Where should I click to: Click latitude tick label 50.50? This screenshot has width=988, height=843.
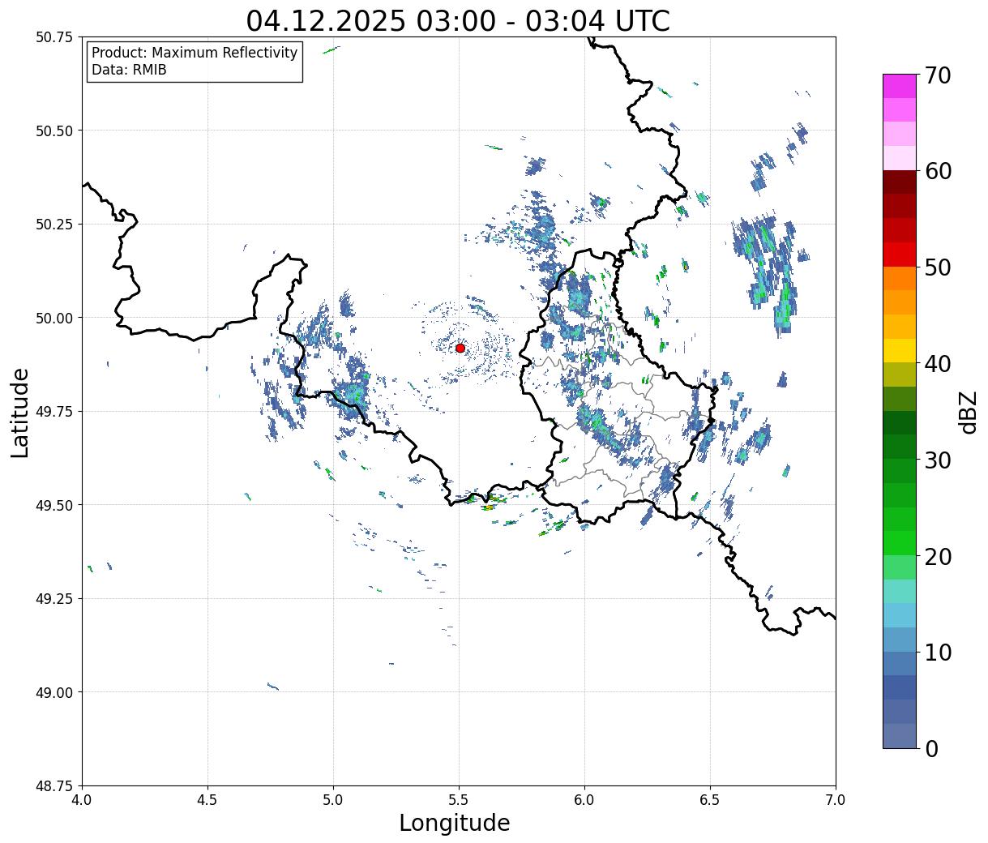(53, 131)
